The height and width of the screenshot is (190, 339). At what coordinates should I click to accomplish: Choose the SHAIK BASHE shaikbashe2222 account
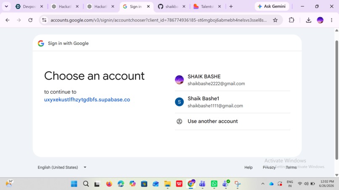233,80
